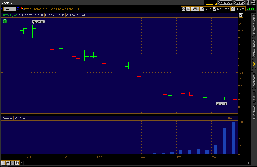This screenshot has width=257, height=167.
Task: Click the zoom out minus icon
Action: (12, 163)
